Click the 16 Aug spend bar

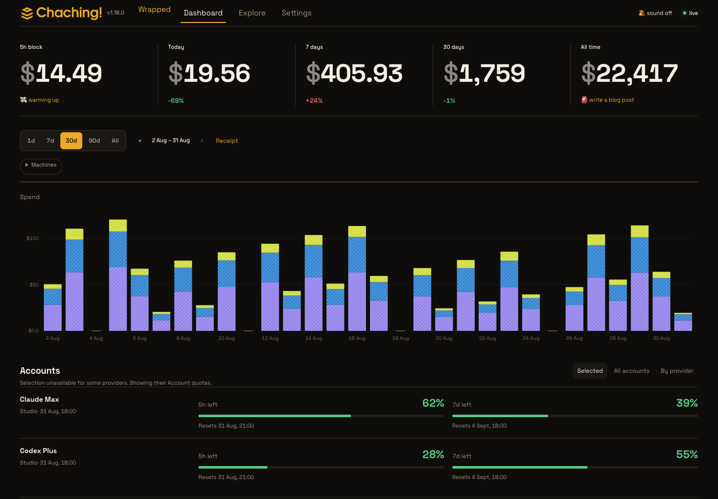[x=357, y=278]
